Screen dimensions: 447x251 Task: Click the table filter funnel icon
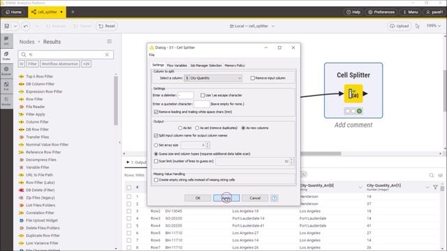coord(435,187)
